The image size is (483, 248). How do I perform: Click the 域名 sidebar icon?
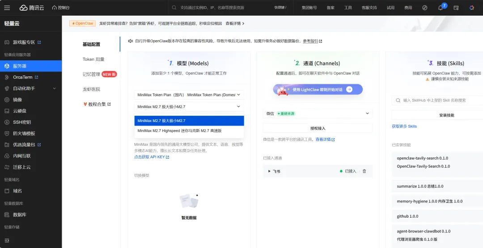(x=7, y=191)
